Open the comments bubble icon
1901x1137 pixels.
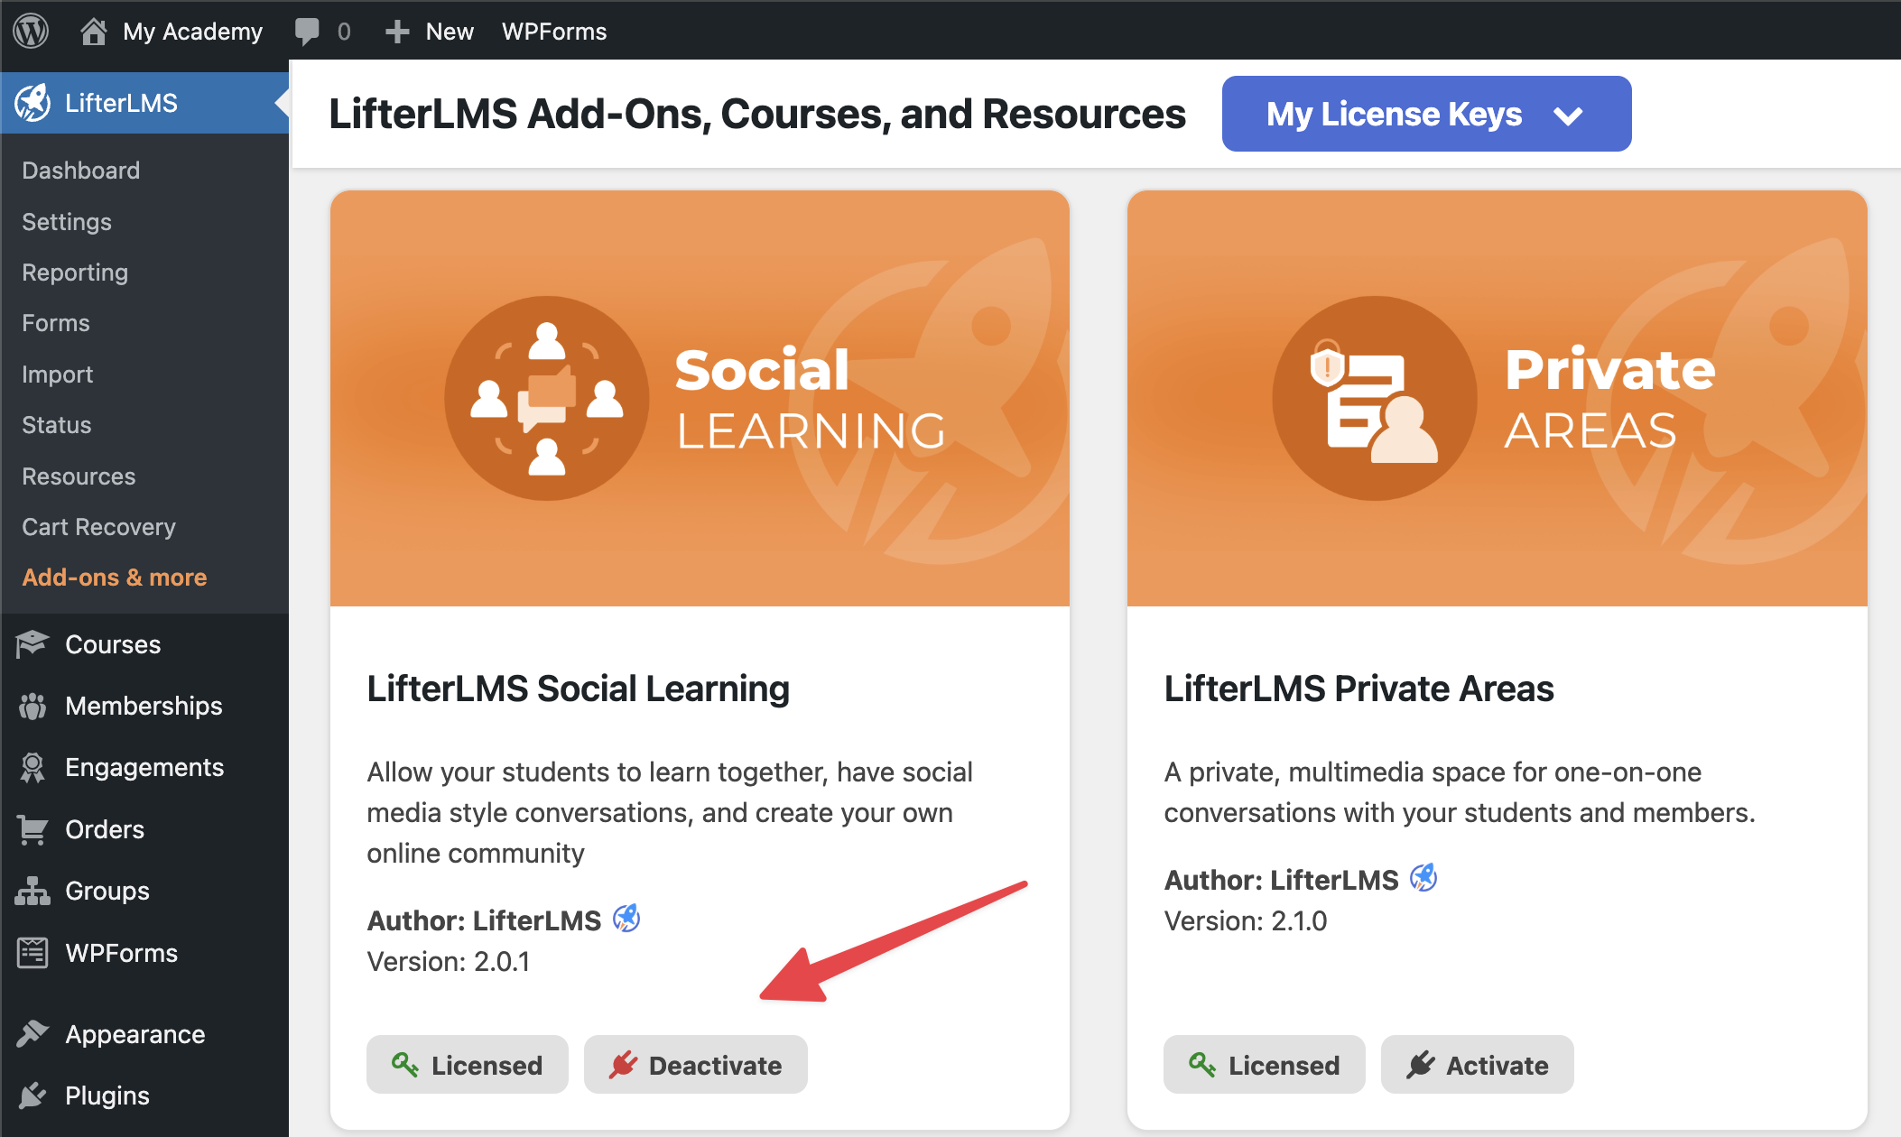[x=307, y=32]
